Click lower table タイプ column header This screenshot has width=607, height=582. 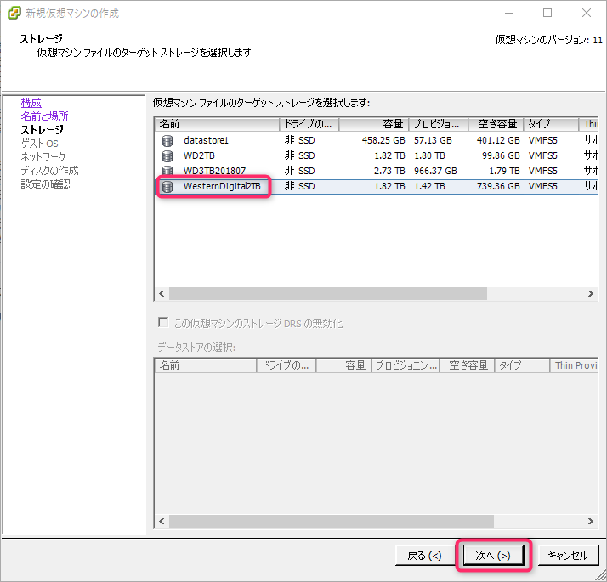coord(522,365)
